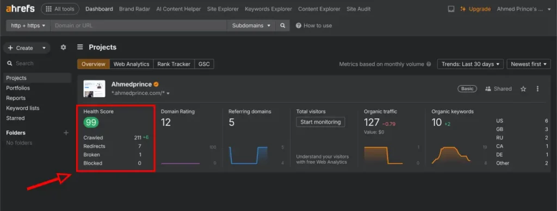
Task: Expand the Create dropdown arrow
Action: (x=44, y=48)
